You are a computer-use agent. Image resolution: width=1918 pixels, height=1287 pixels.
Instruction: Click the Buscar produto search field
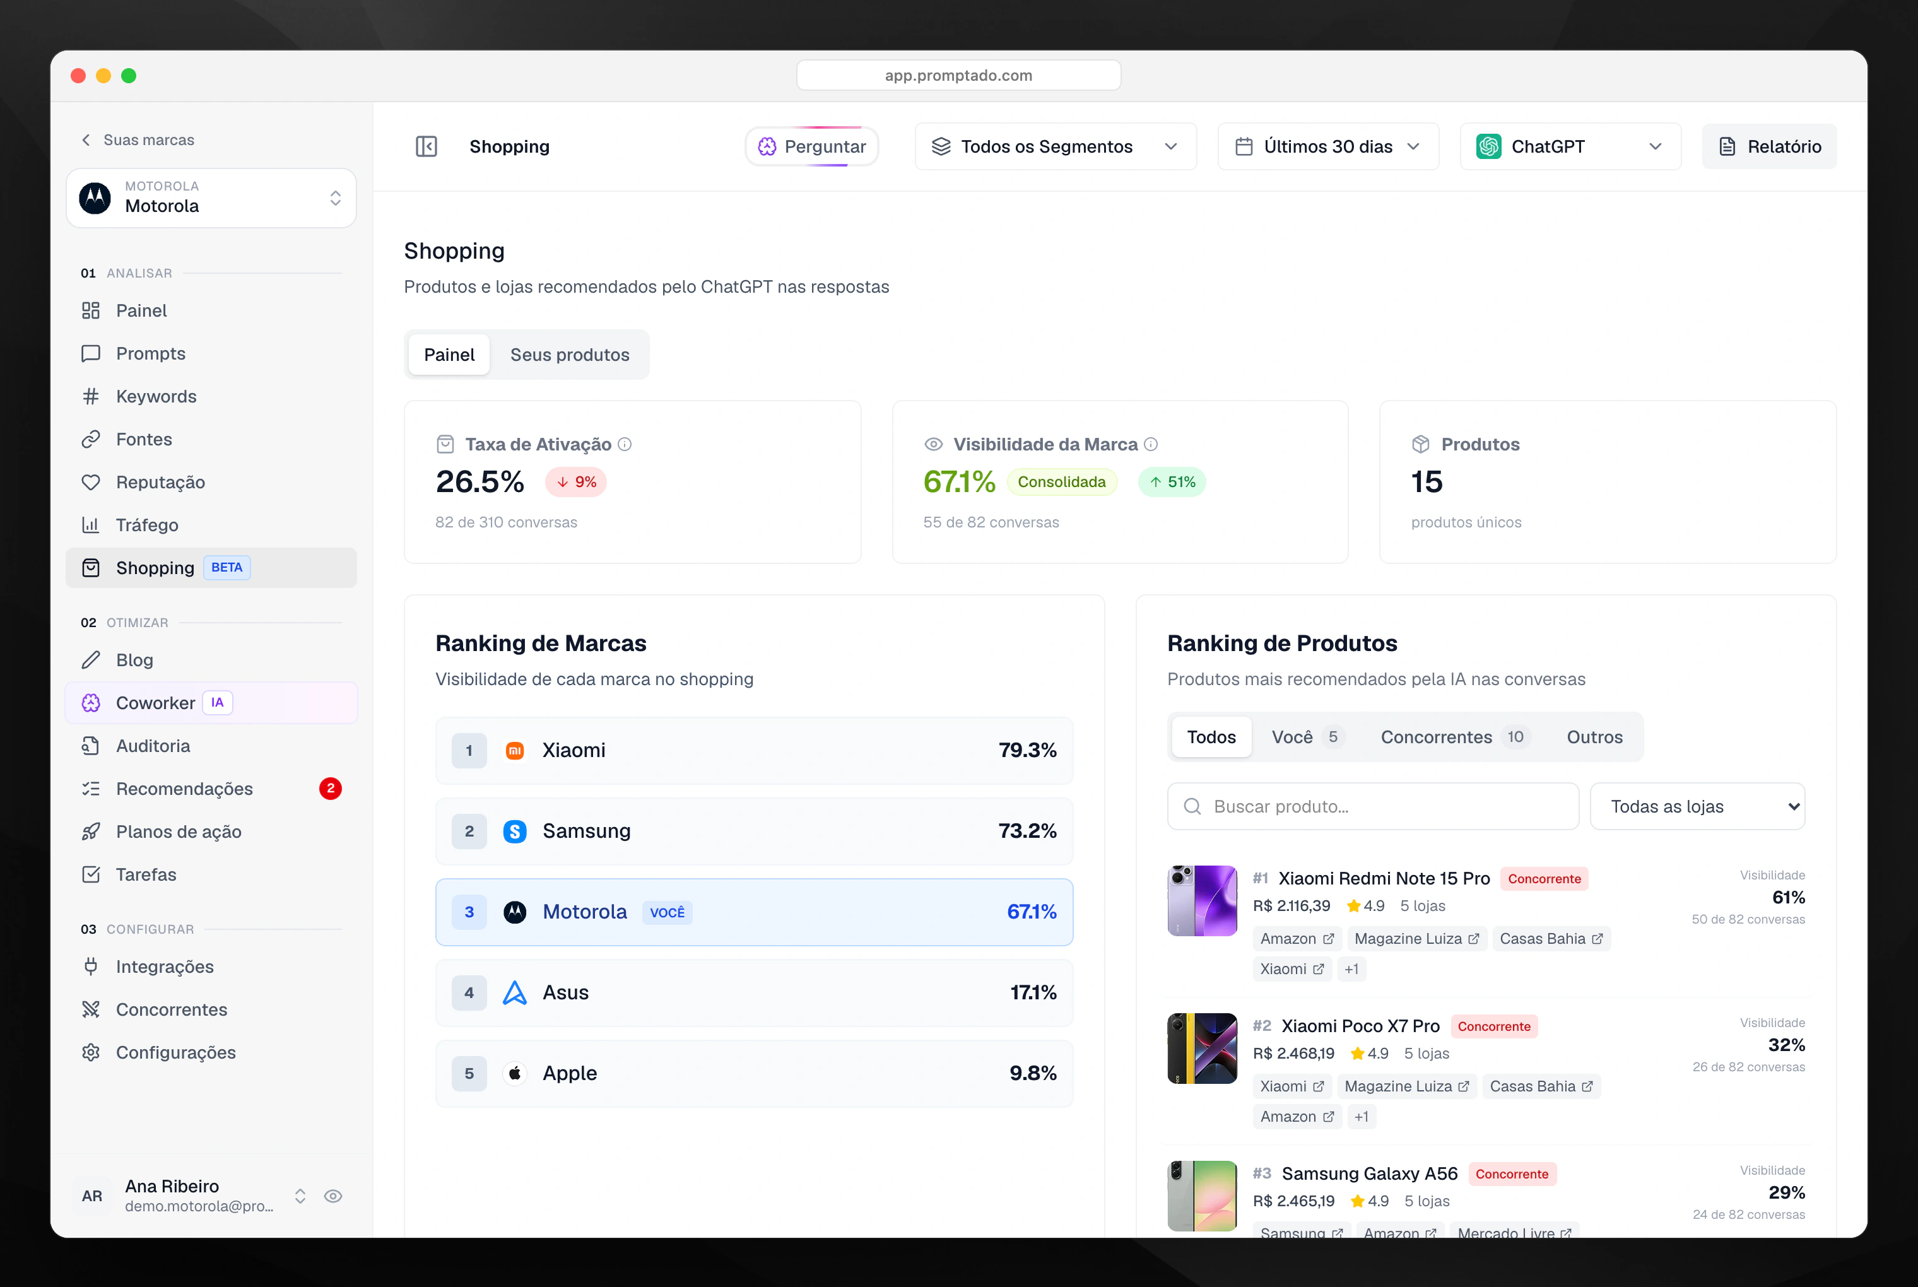click(x=1372, y=806)
